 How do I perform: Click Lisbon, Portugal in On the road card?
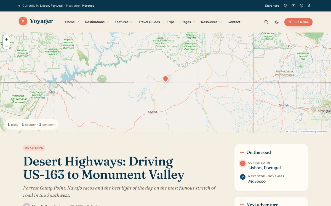[265, 168]
